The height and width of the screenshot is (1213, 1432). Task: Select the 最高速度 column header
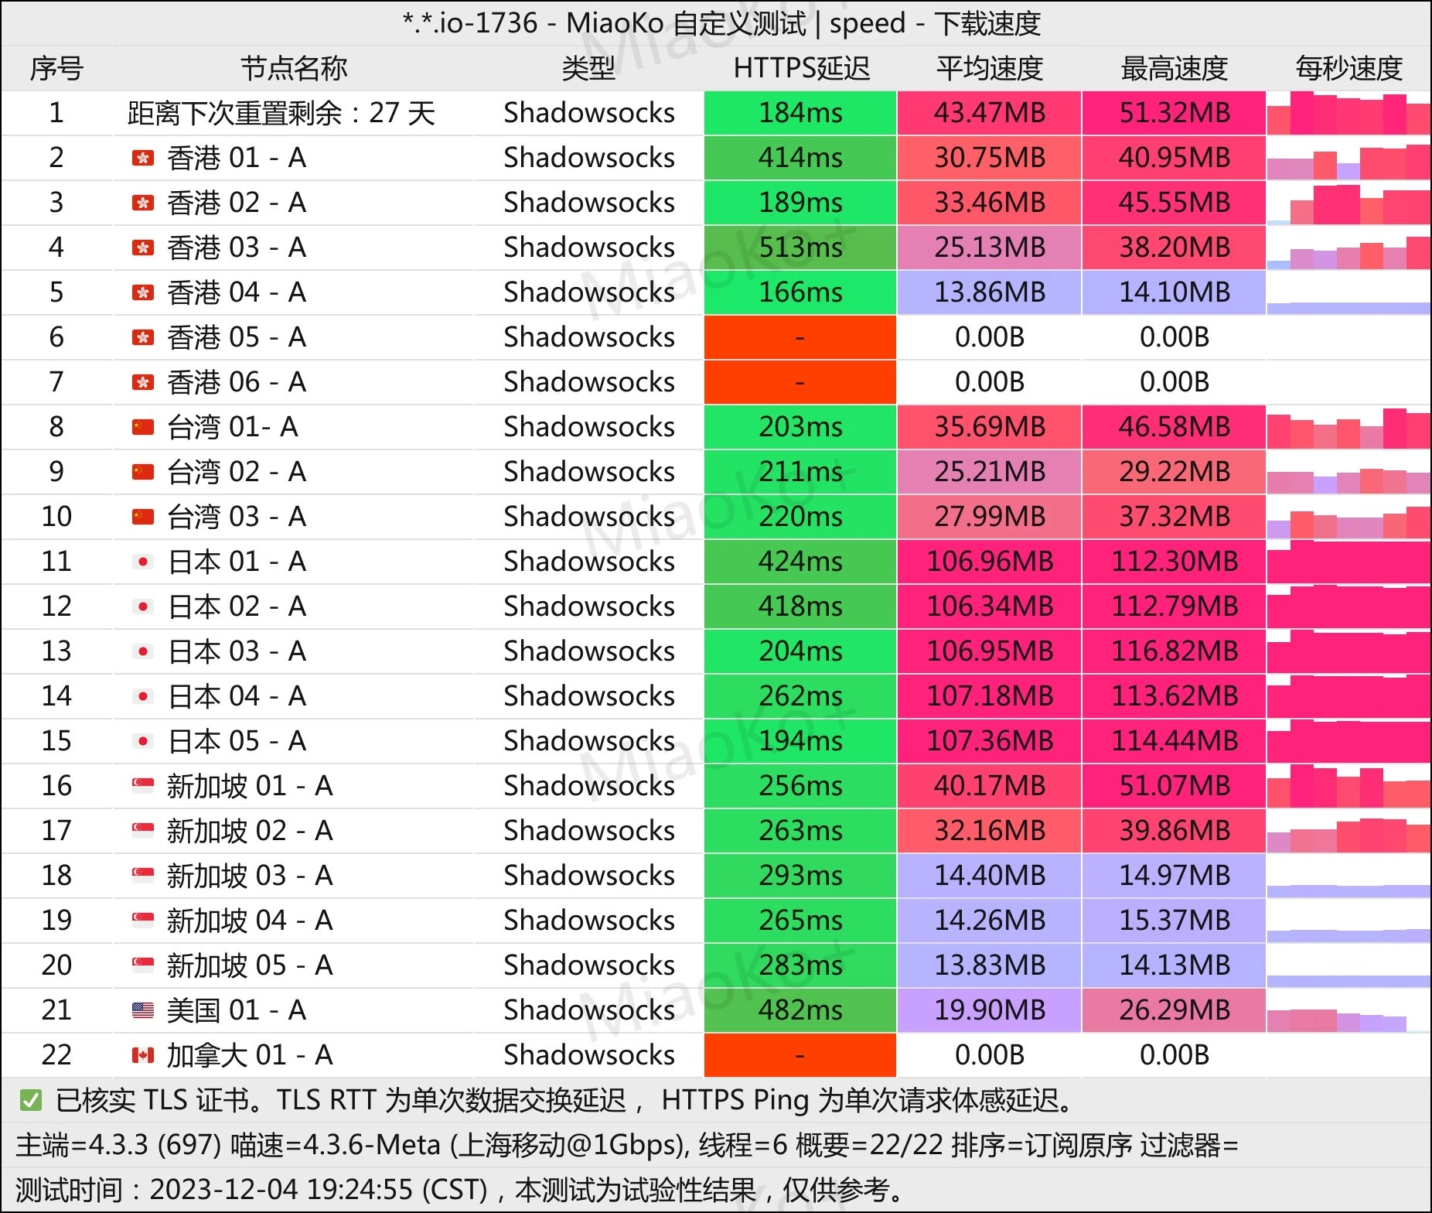1174,69
